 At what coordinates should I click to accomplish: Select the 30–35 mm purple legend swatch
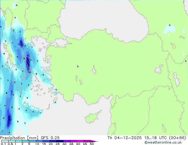[66, 141]
